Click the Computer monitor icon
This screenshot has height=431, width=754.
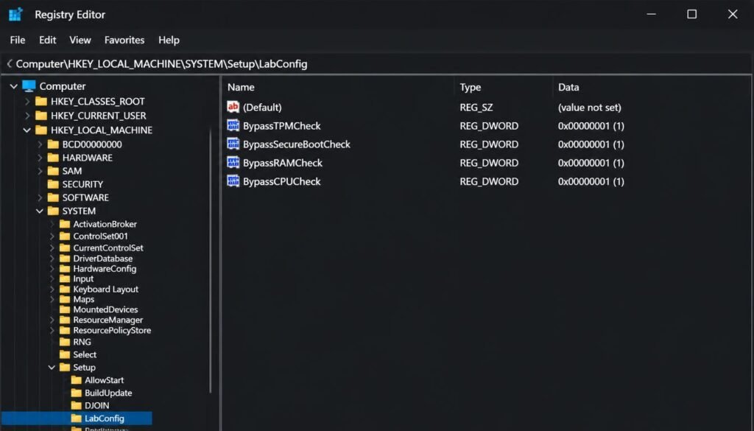tap(29, 86)
